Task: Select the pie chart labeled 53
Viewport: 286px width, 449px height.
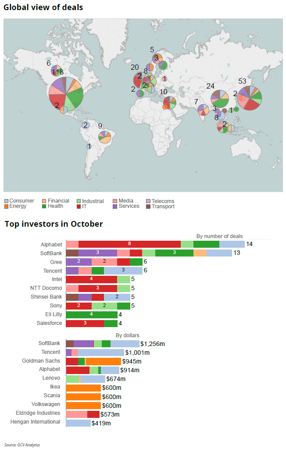Action: pyautogui.click(x=250, y=98)
